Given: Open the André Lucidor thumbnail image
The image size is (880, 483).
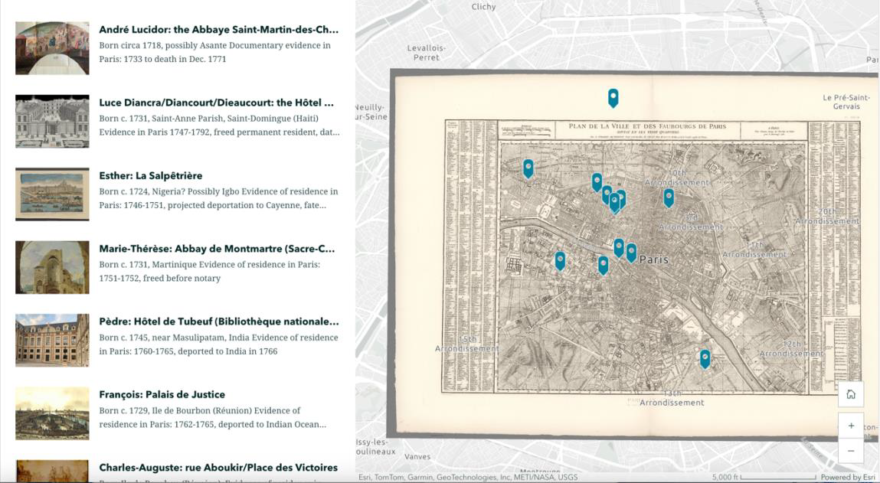Looking at the screenshot, I should tap(52, 48).
